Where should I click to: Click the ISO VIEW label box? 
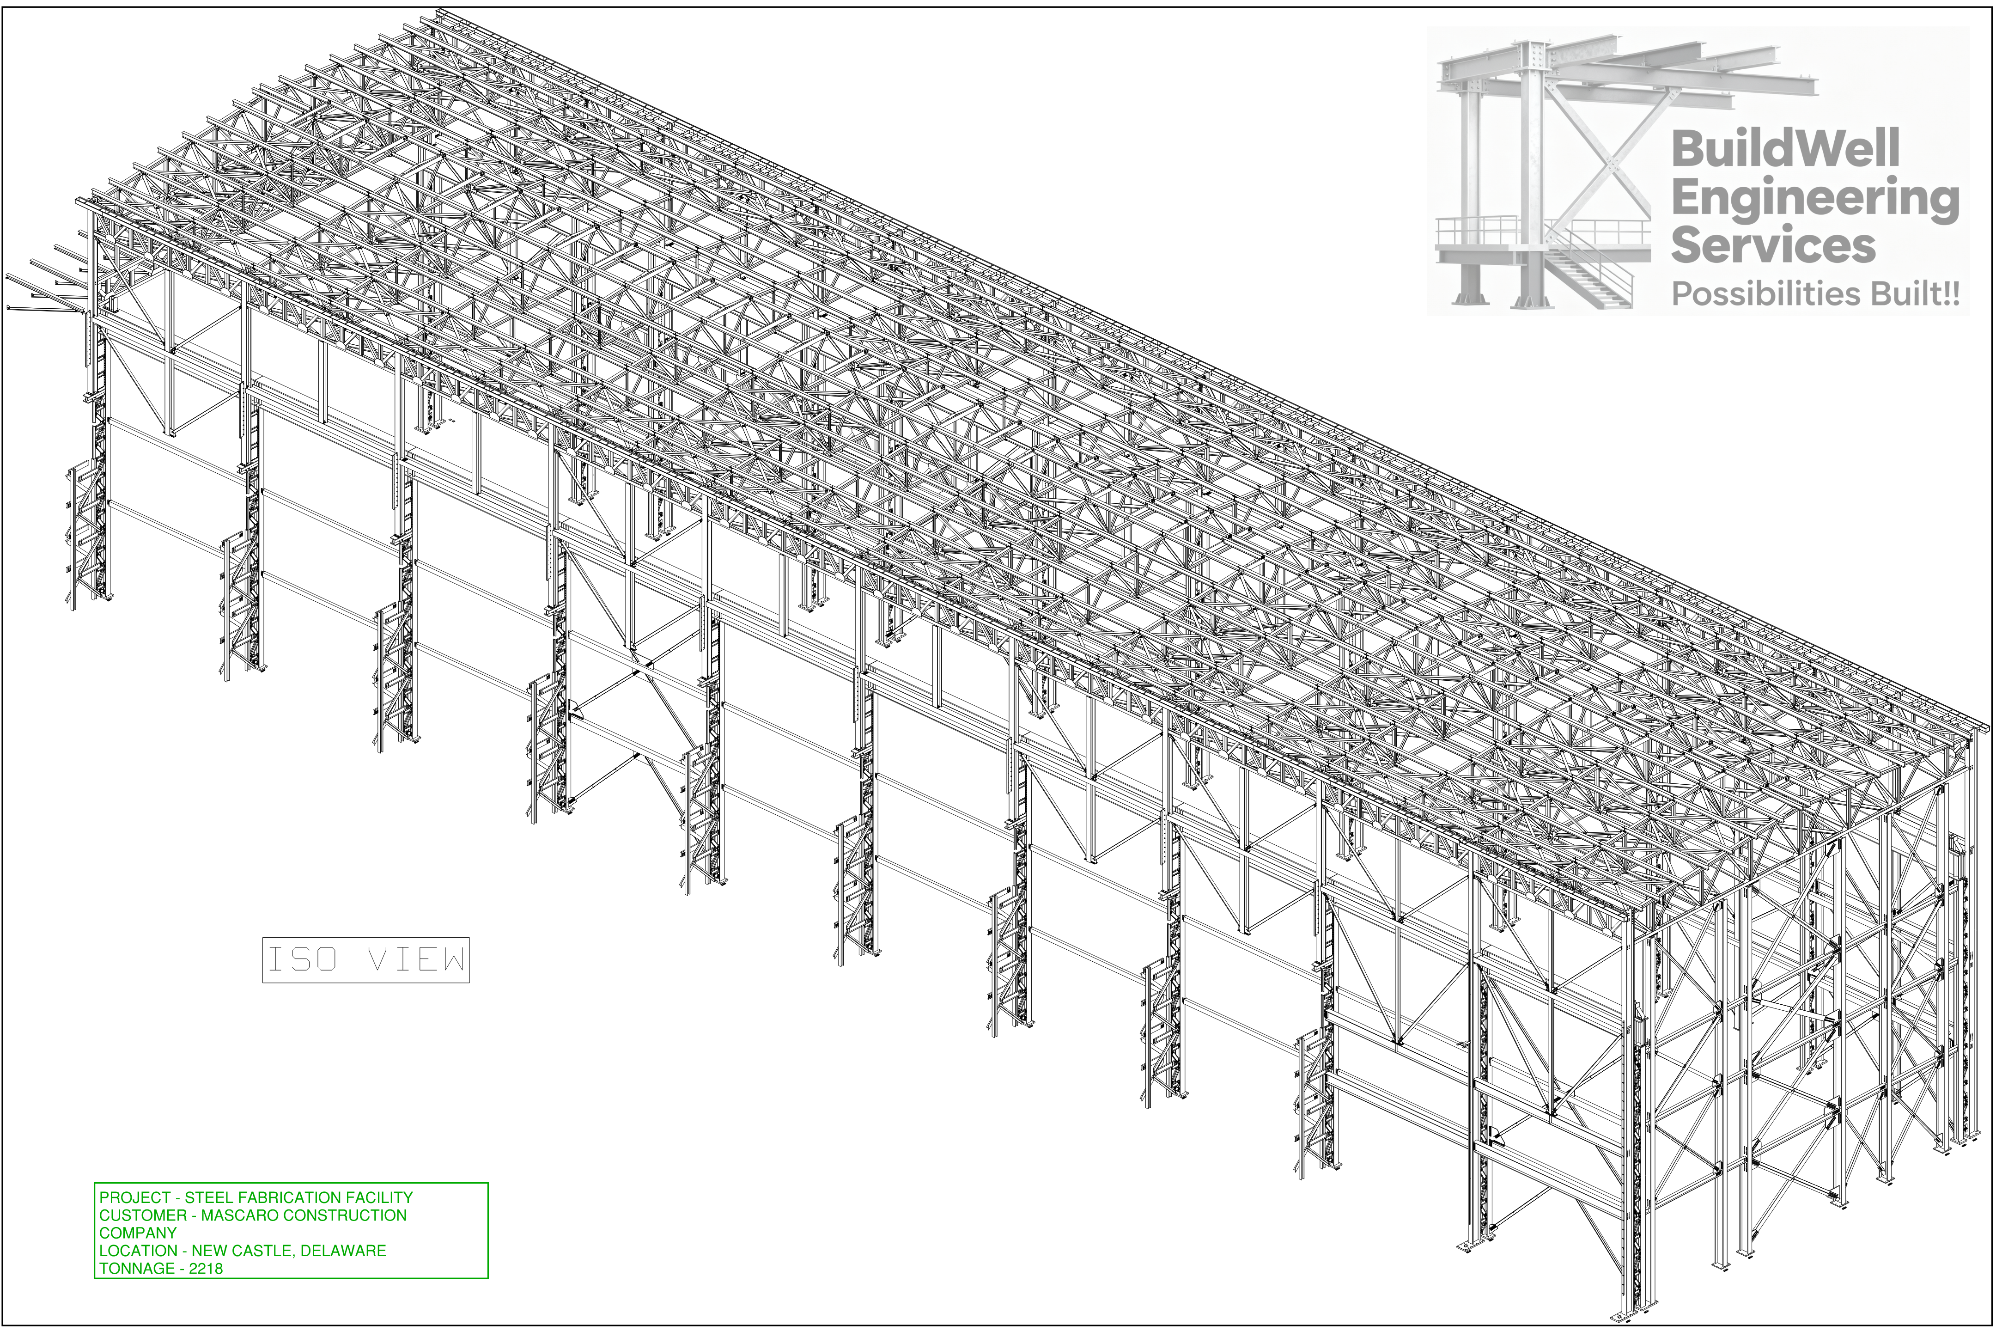(x=366, y=960)
